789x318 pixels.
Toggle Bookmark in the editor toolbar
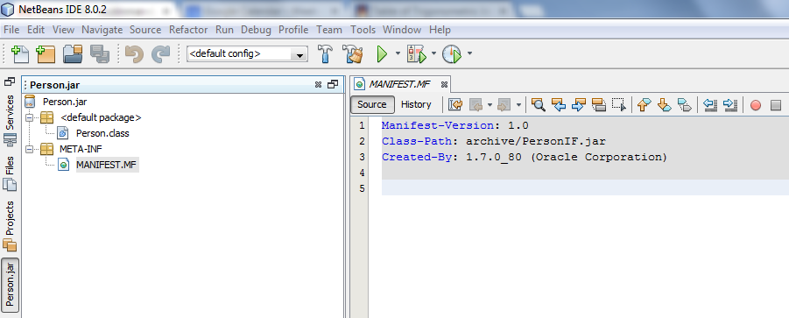coord(684,104)
